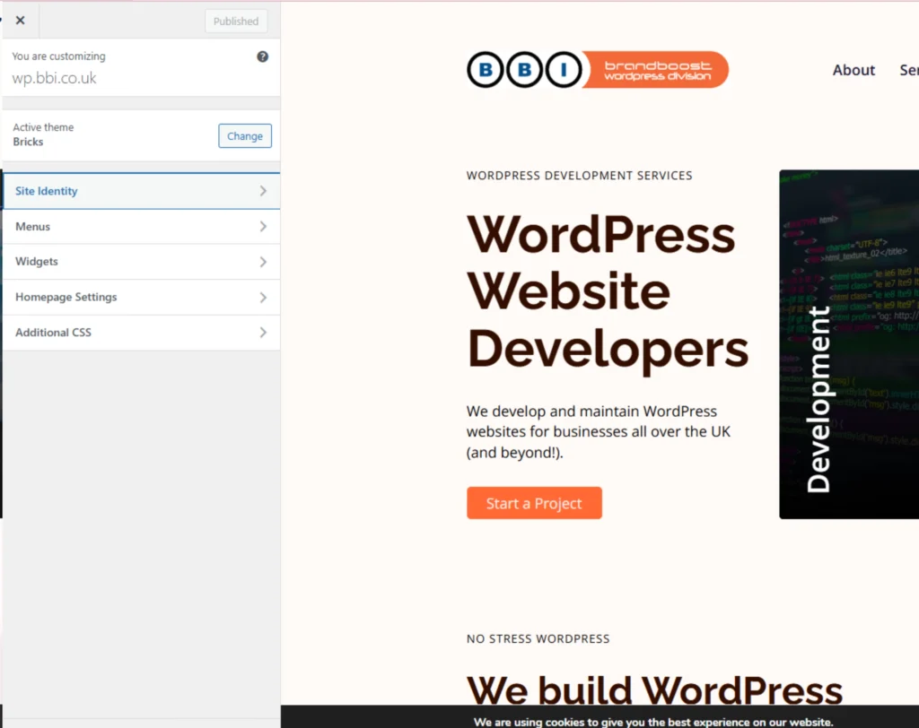Expand the Menus section
Viewport: 919px width, 728px height.
pyautogui.click(x=141, y=226)
